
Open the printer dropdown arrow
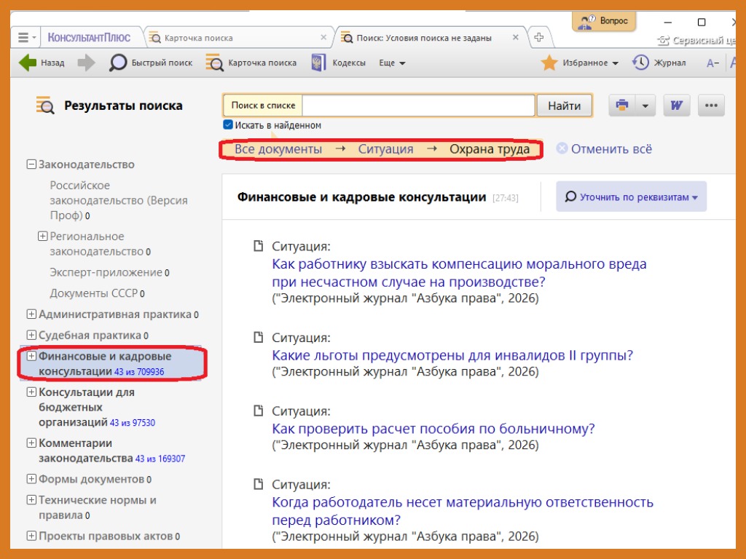click(645, 106)
